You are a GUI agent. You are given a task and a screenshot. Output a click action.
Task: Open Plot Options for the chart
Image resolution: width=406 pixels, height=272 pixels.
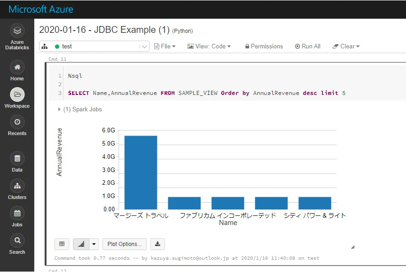124,244
